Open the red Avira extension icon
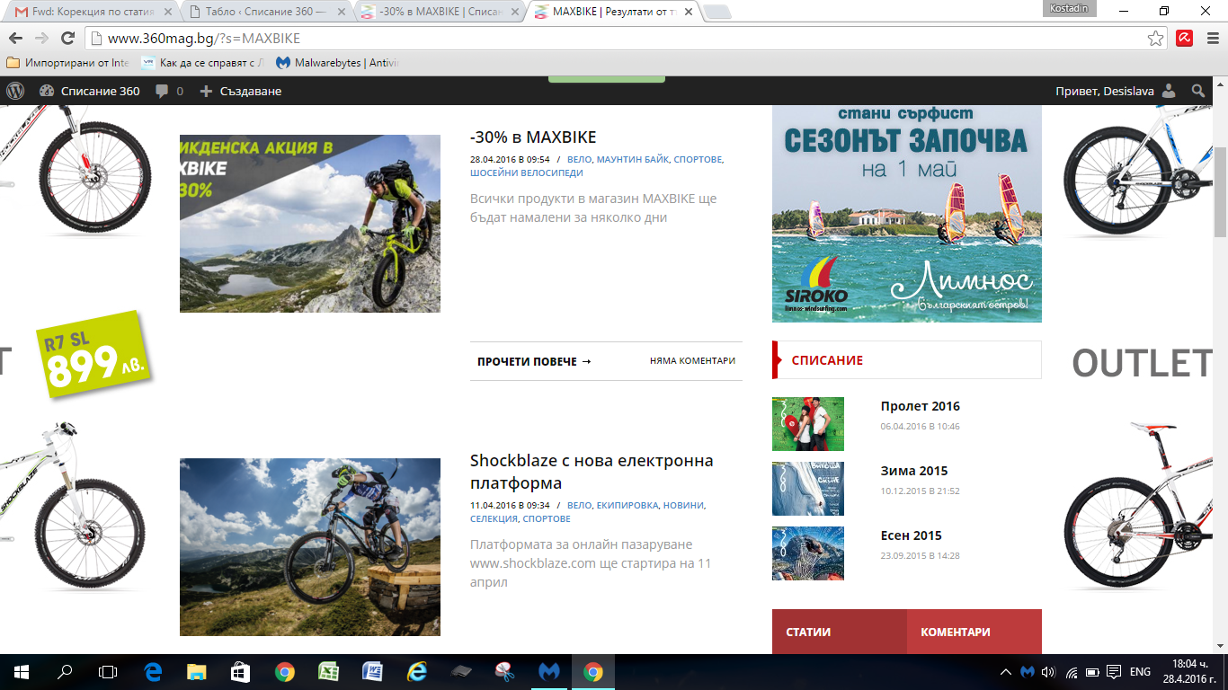Image resolution: width=1228 pixels, height=690 pixels. (x=1184, y=38)
